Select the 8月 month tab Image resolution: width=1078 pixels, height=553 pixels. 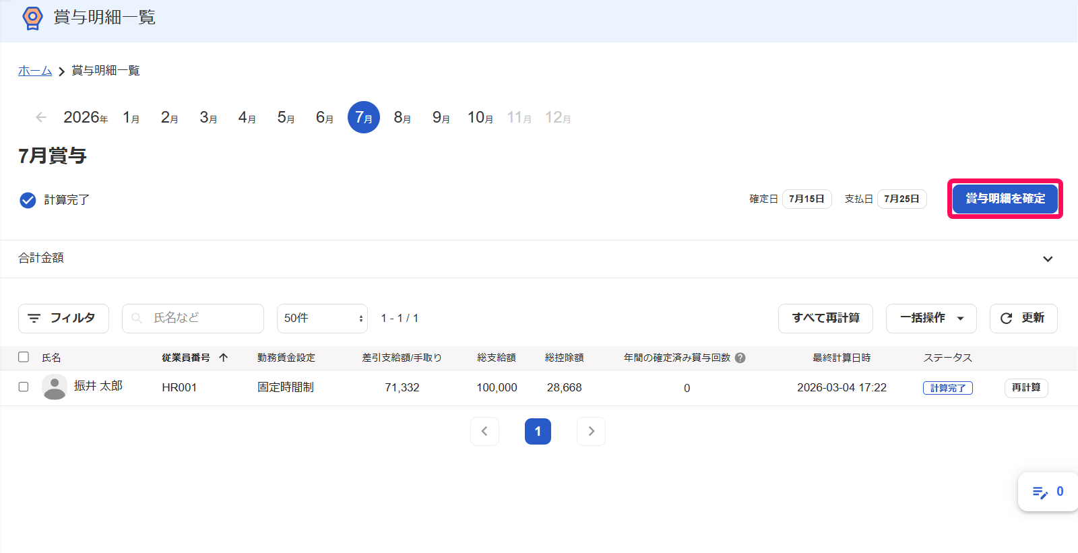tap(403, 117)
